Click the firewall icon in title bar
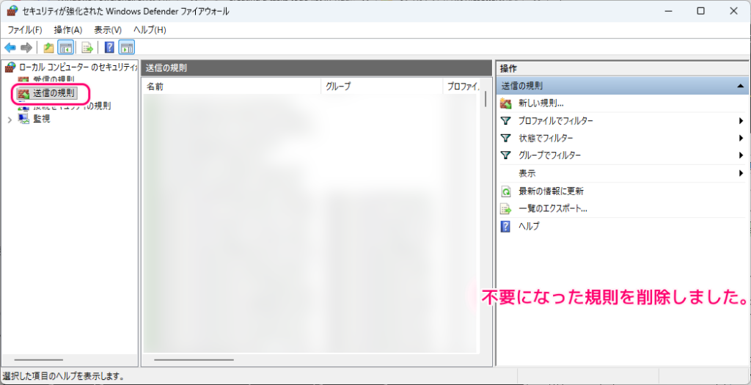This screenshot has width=751, height=385. 12,12
